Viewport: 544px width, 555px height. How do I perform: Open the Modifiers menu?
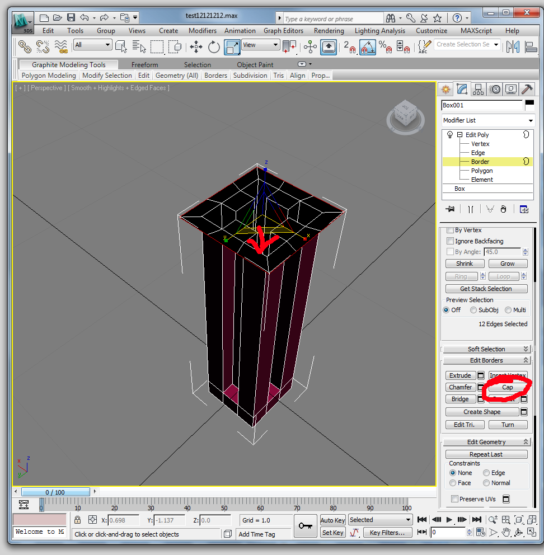(x=202, y=31)
